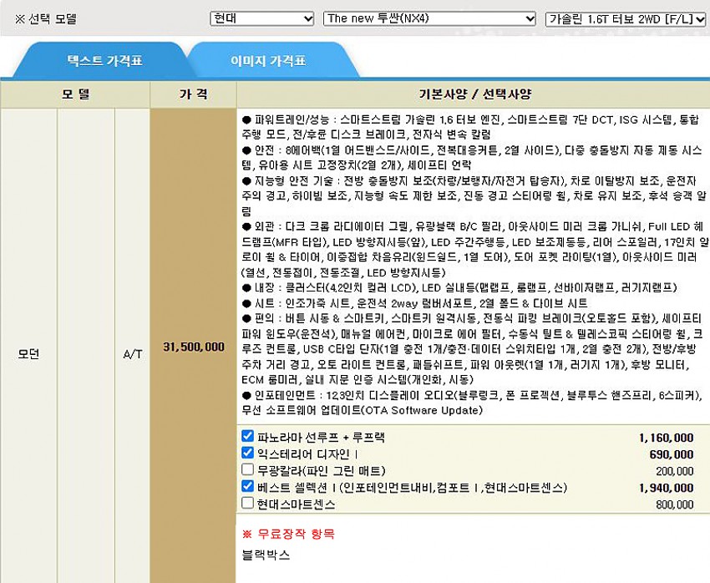710x583 pixels.
Task: Deselect the 베스트 셀렉션 I package checkbox
Action: coord(247,486)
